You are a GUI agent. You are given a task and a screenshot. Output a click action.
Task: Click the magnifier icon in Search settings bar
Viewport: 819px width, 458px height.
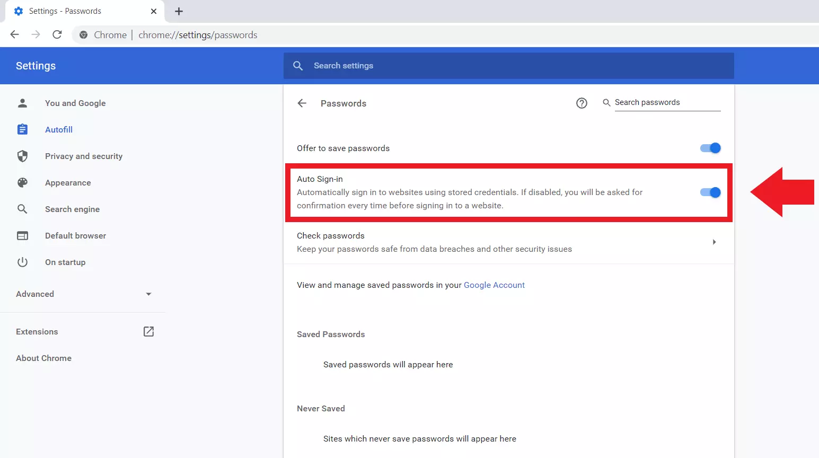[x=298, y=66]
